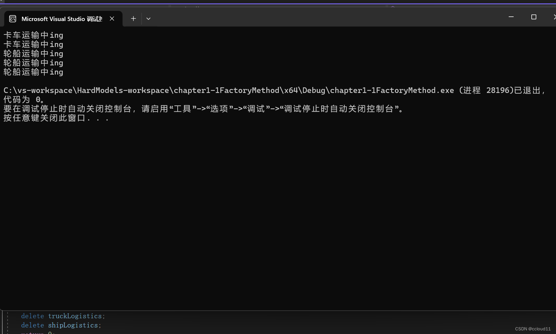
Task: Maximize the debug console window
Action: pyautogui.click(x=534, y=17)
